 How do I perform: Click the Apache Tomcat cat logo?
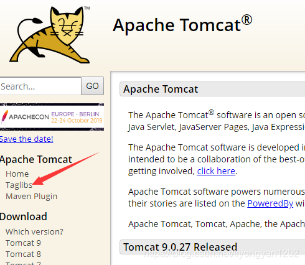[50, 35]
